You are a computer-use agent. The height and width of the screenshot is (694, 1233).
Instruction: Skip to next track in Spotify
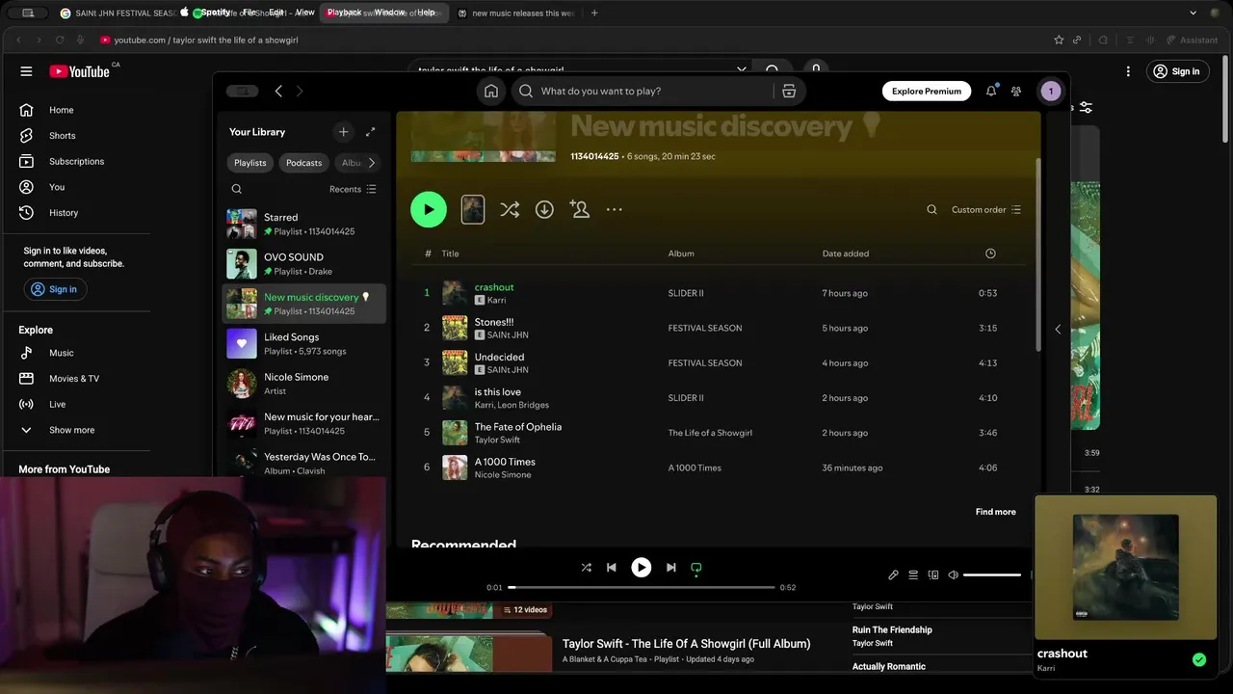[x=671, y=568]
